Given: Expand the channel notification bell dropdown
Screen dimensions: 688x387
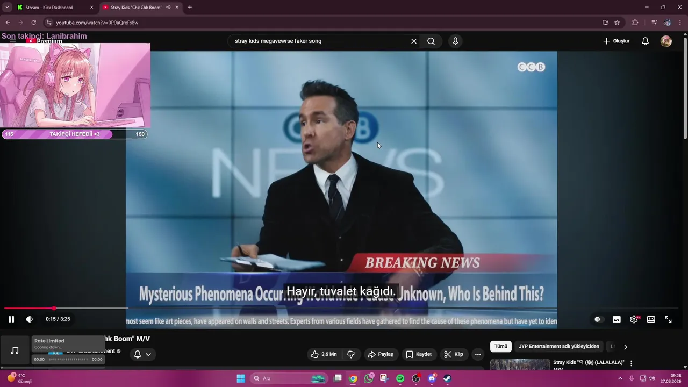Looking at the screenshot, I should tap(142, 354).
